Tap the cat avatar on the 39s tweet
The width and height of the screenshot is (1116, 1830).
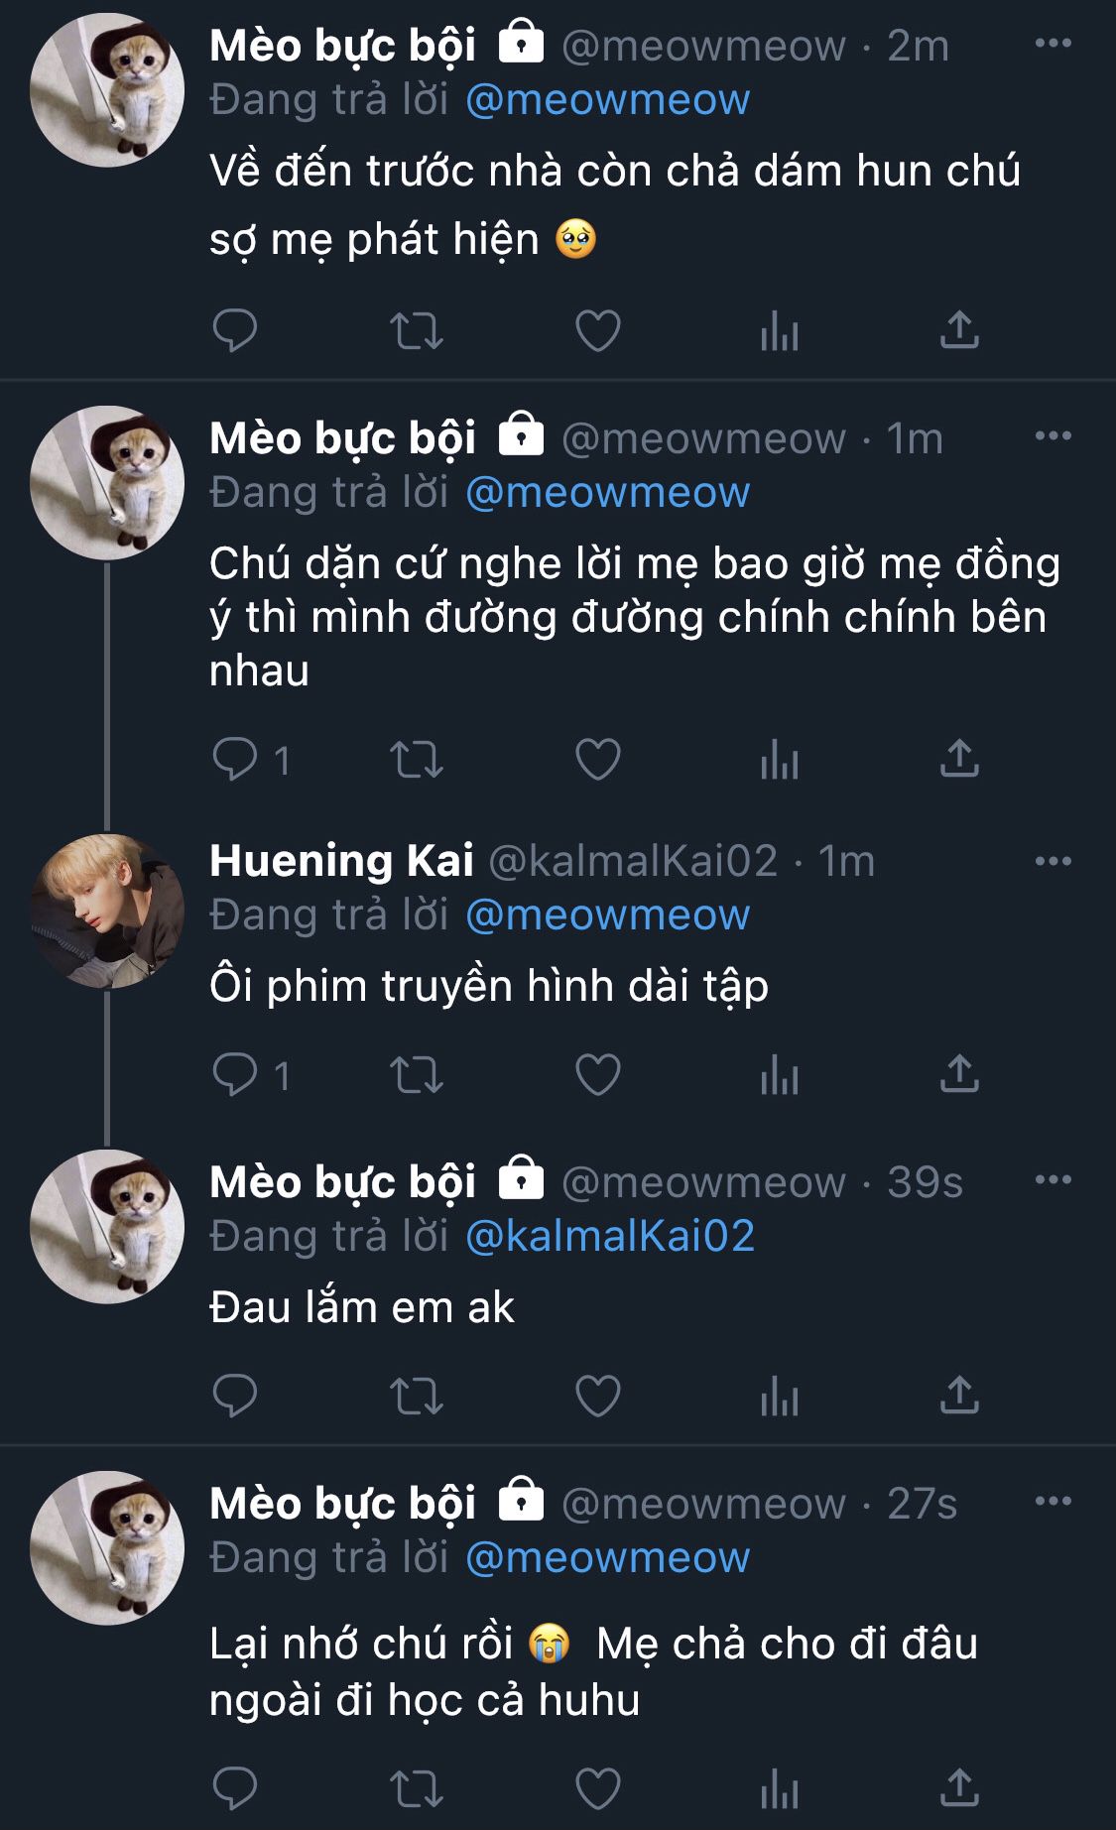pyautogui.click(x=107, y=1227)
